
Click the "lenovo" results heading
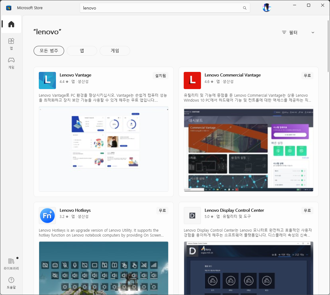(47, 32)
